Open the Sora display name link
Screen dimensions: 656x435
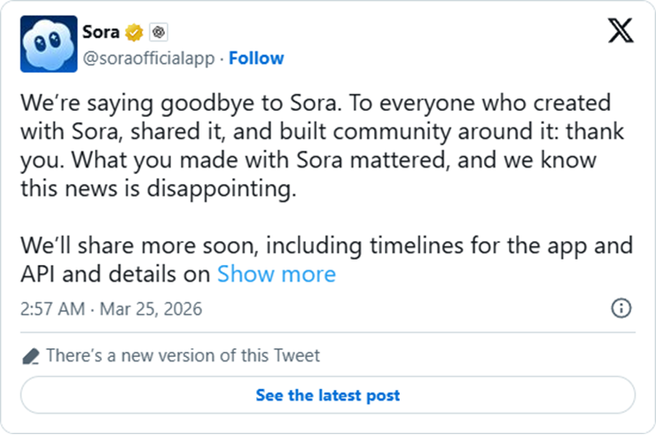[100, 32]
